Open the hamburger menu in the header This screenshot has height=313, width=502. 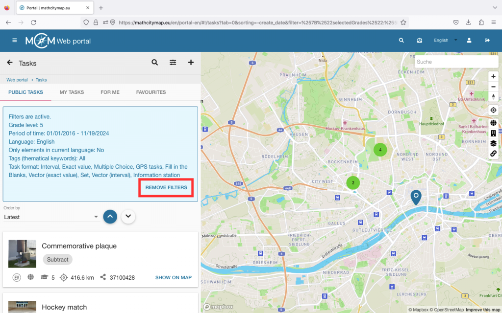coord(15,41)
